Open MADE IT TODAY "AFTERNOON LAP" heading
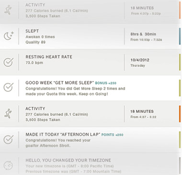The image size is (182, 175). pos(63,135)
